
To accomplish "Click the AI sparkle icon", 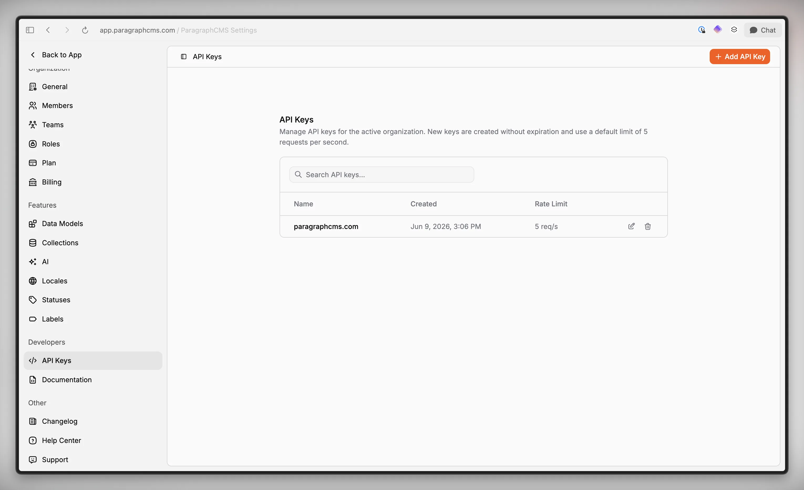I will coord(33,262).
